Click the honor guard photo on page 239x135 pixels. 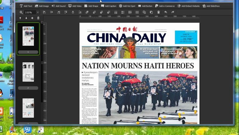point(148,97)
